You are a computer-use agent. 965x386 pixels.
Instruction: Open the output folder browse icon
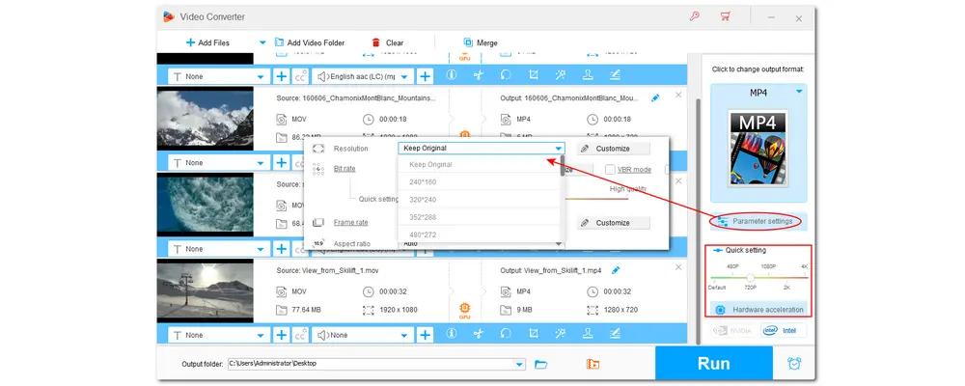(541, 364)
